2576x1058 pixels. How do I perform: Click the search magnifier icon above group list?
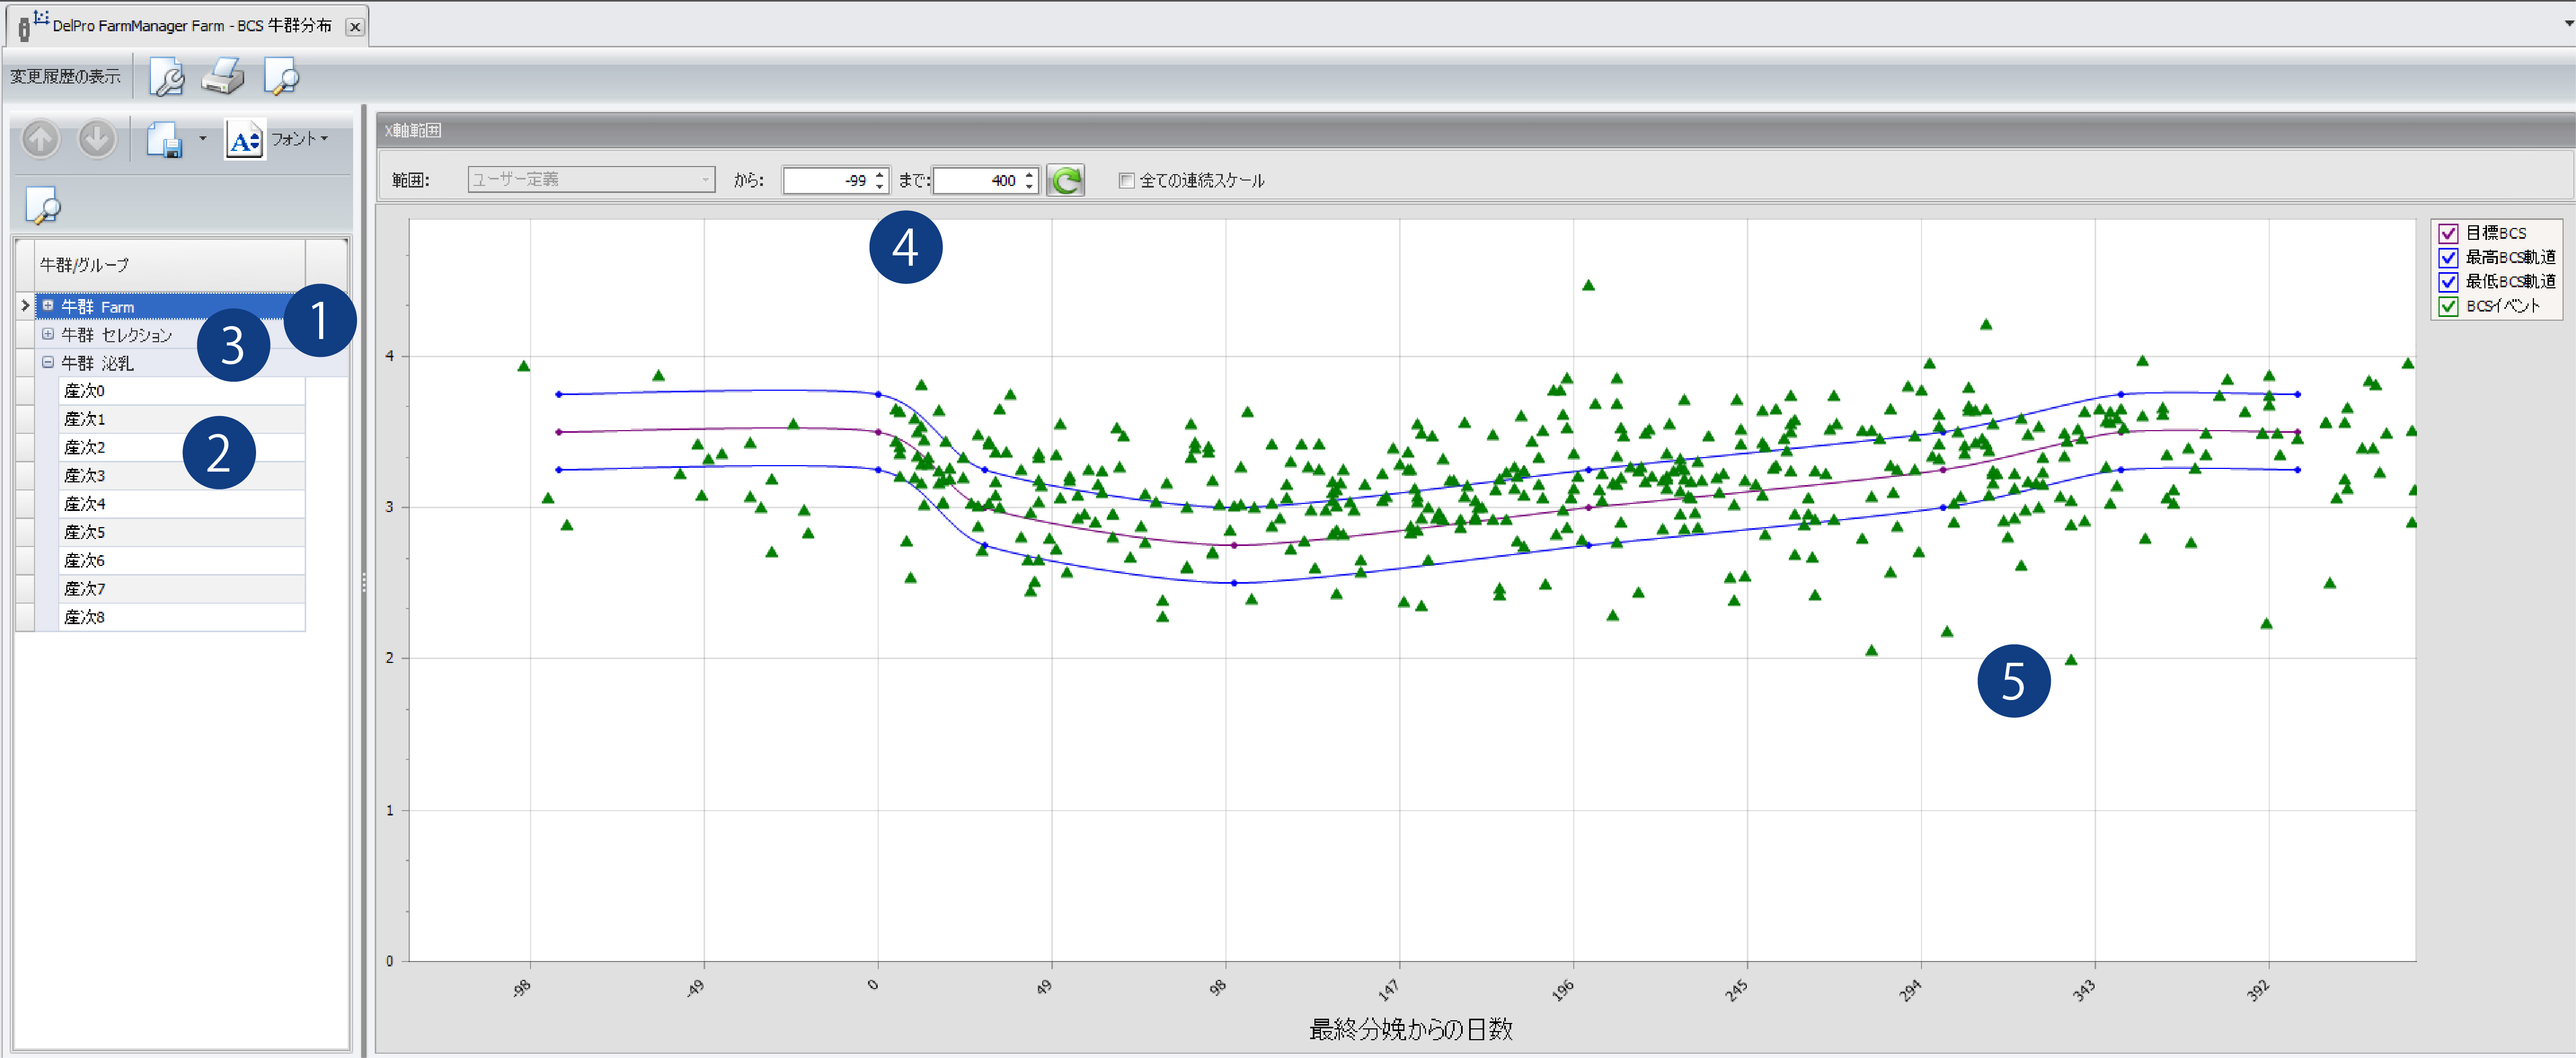pos(42,206)
